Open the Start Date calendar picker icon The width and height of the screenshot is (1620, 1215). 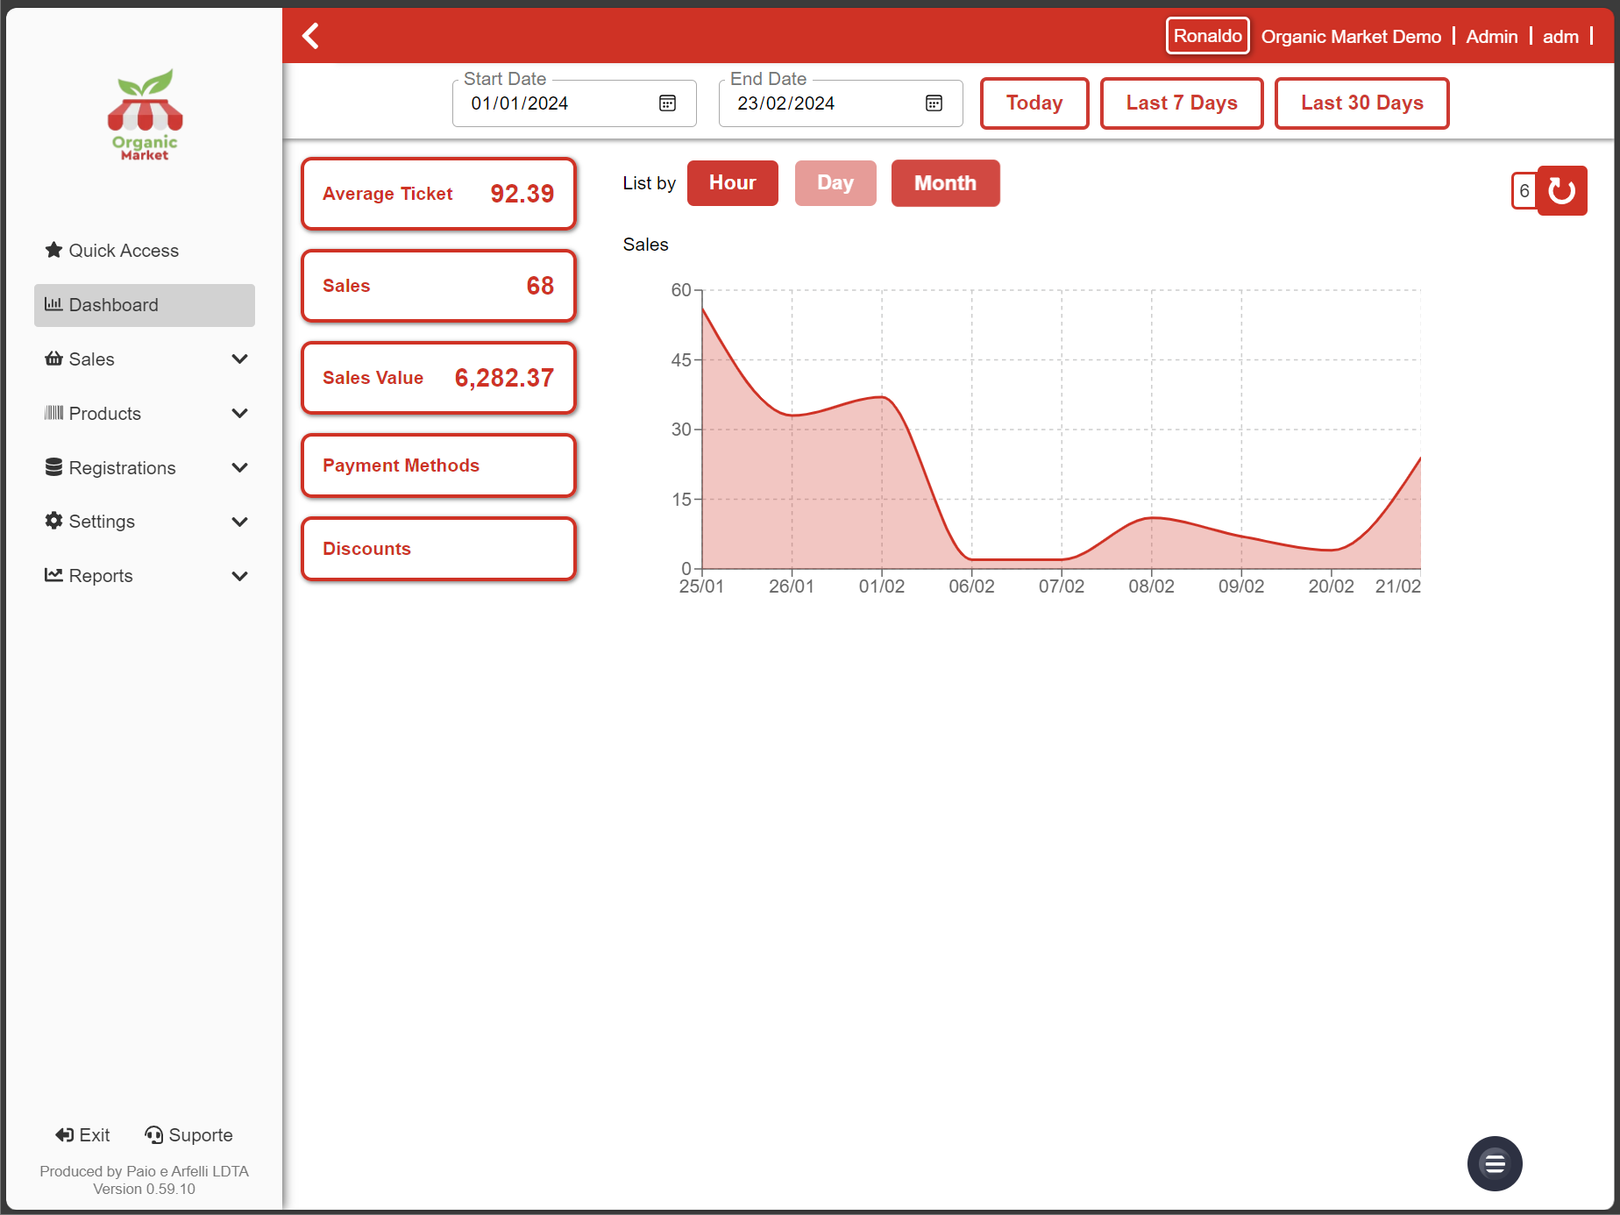[667, 103]
